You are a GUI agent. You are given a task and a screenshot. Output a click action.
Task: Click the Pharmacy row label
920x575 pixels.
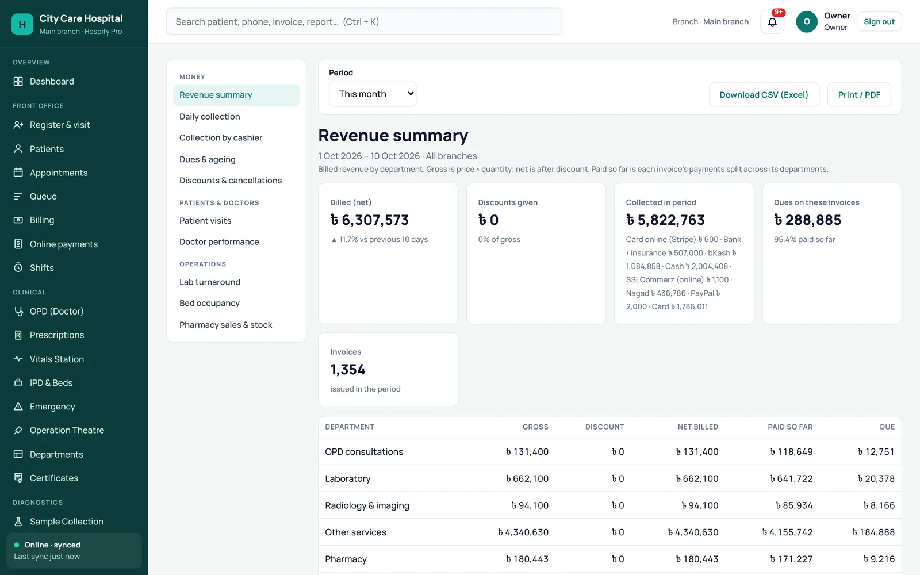point(346,559)
